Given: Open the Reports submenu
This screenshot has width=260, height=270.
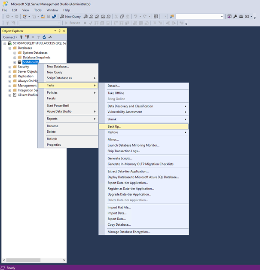Looking at the screenshot, I should 68,119.
